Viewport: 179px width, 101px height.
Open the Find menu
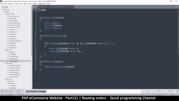[x=16, y=4]
